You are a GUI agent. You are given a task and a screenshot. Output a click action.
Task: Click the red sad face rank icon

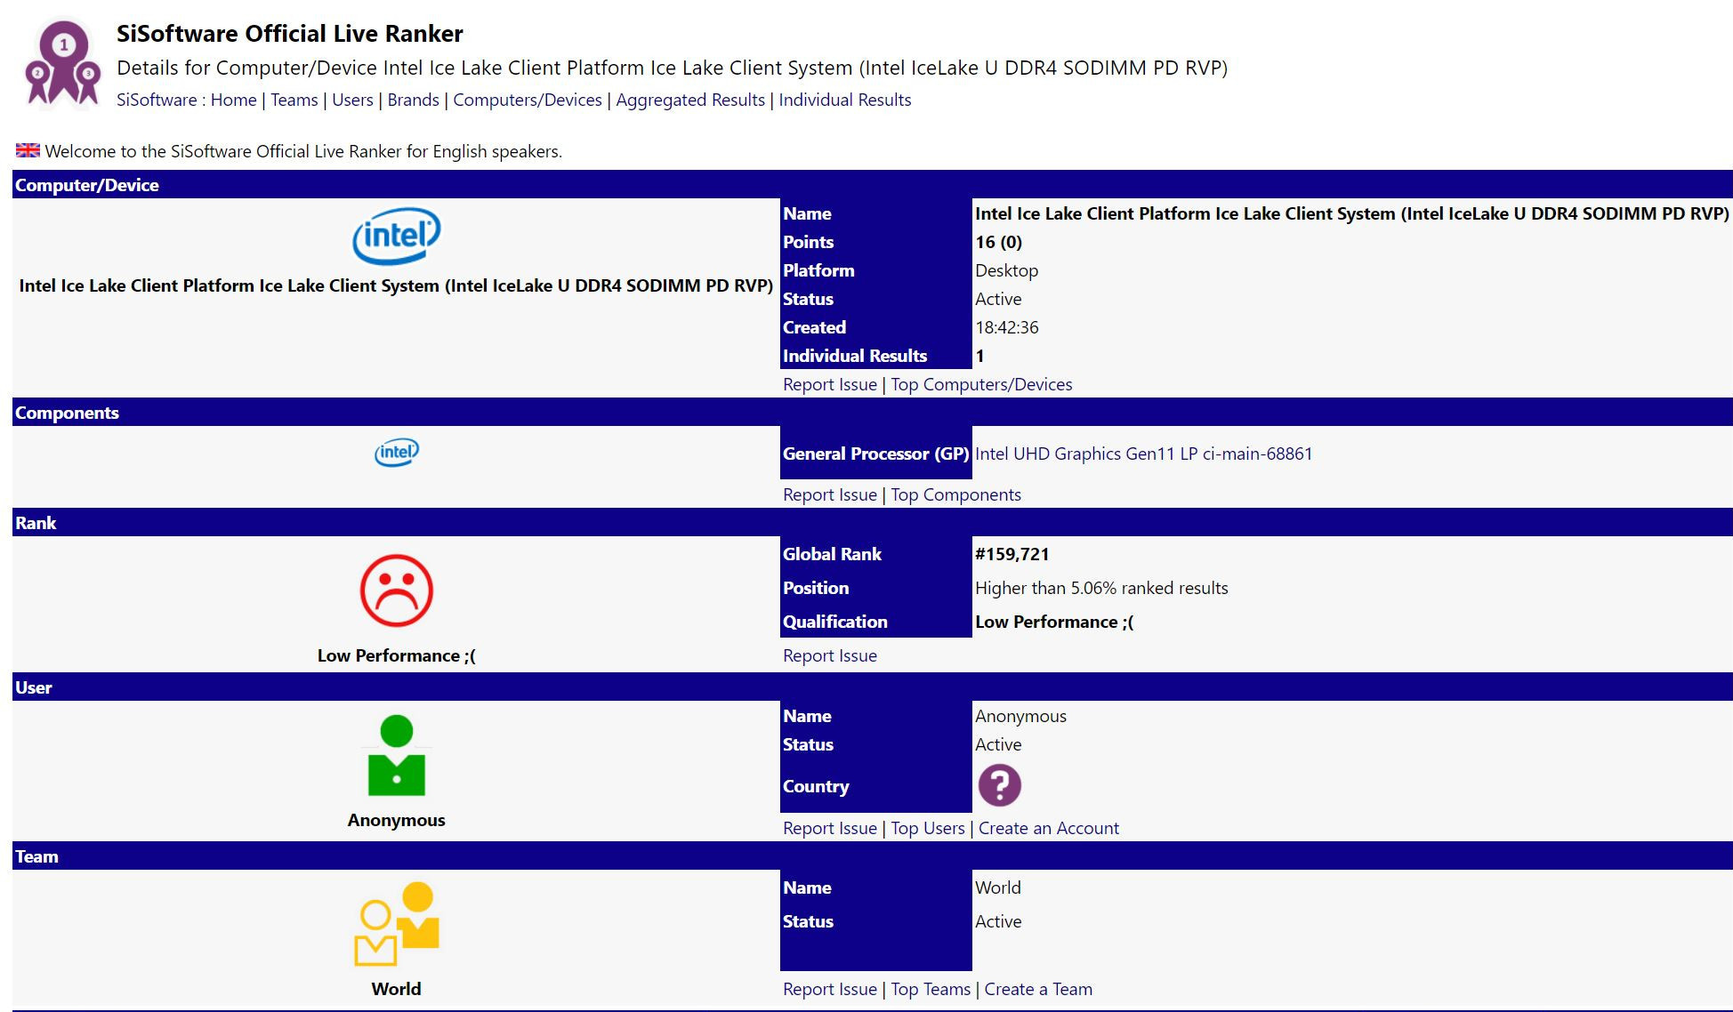point(396,590)
